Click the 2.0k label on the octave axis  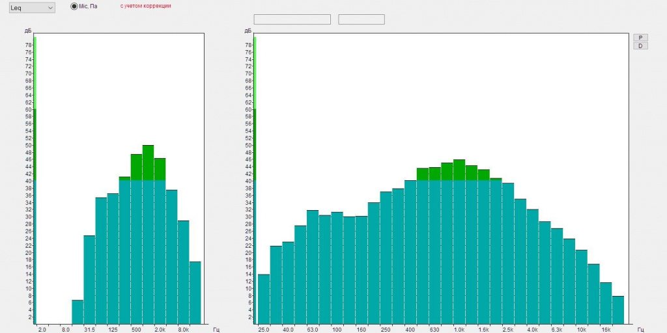click(160, 329)
